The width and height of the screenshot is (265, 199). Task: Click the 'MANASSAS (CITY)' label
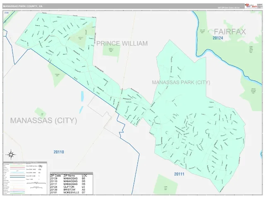[x=43, y=121]
